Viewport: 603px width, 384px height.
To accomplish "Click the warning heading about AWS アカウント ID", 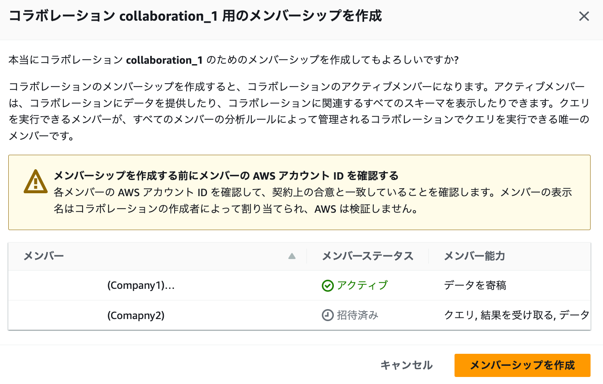I will pyautogui.click(x=226, y=176).
